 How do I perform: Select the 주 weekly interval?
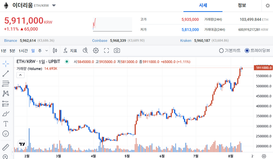40,51
